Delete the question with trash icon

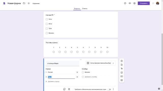tap(69, 89)
